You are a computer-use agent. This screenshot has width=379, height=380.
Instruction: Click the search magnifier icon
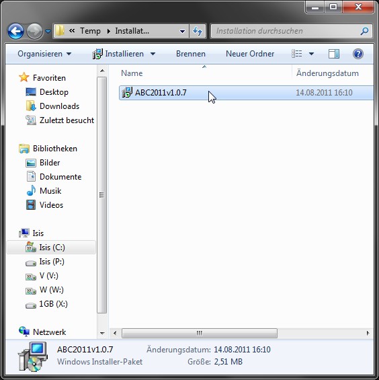click(364, 31)
